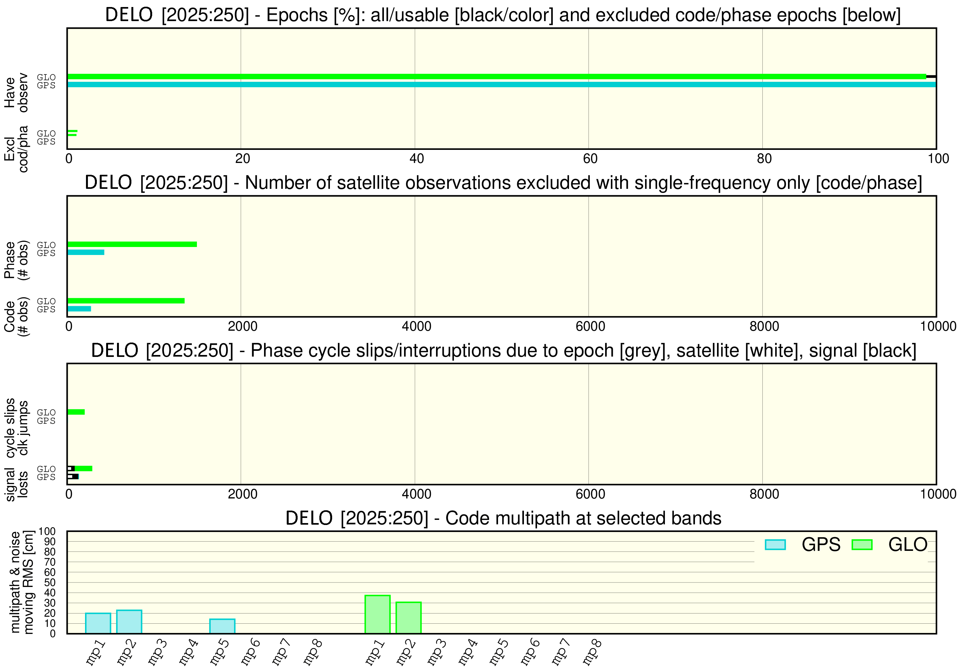Image resolution: width=959 pixels, height=671 pixels.
Task: Click the GPS mp5 multipath bar
Action: pyautogui.click(x=222, y=626)
